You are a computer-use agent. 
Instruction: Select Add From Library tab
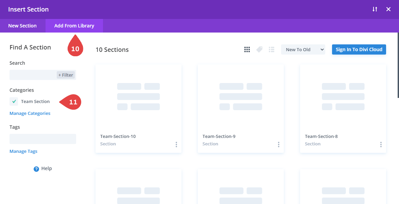tap(74, 26)
